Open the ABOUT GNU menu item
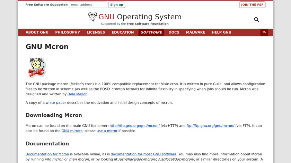291x163 pixels. (37, 32)
